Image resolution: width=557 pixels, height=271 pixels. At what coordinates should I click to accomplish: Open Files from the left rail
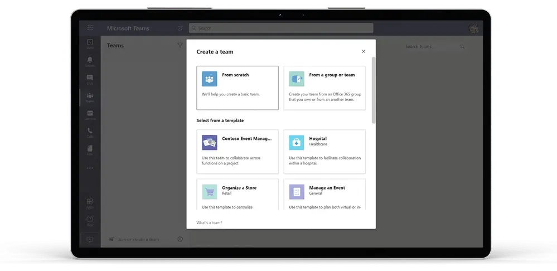[90, 150]
